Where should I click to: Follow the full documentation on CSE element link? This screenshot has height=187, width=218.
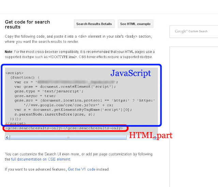point(41,159)
